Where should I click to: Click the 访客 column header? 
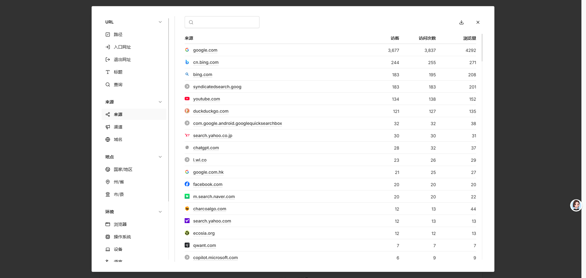pyautogui.click(x=395, y=38)
